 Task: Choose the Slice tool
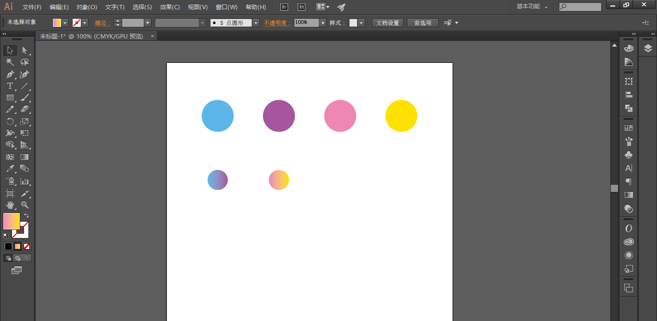[25, 193]
